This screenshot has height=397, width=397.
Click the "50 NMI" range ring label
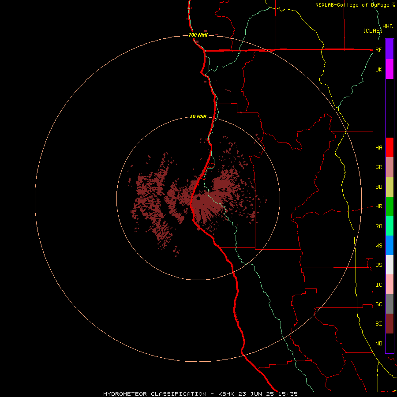point(198,116)
